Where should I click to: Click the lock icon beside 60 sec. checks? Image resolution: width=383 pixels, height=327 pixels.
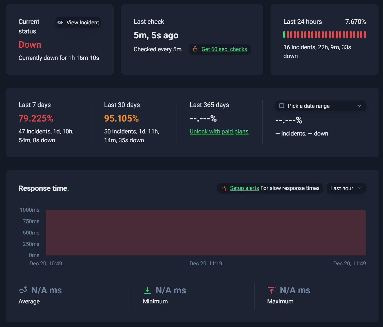pyautogui.click(x=195, y=49)
